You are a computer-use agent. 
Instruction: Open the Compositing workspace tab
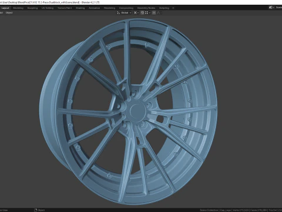pos(126,8)
